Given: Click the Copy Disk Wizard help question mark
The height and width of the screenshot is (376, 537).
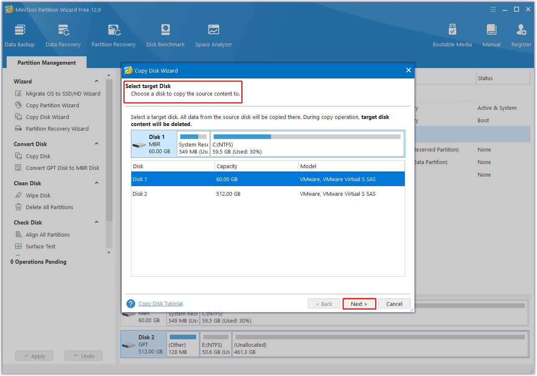Looking at the screenshot, I should click(x=130, y=303).
